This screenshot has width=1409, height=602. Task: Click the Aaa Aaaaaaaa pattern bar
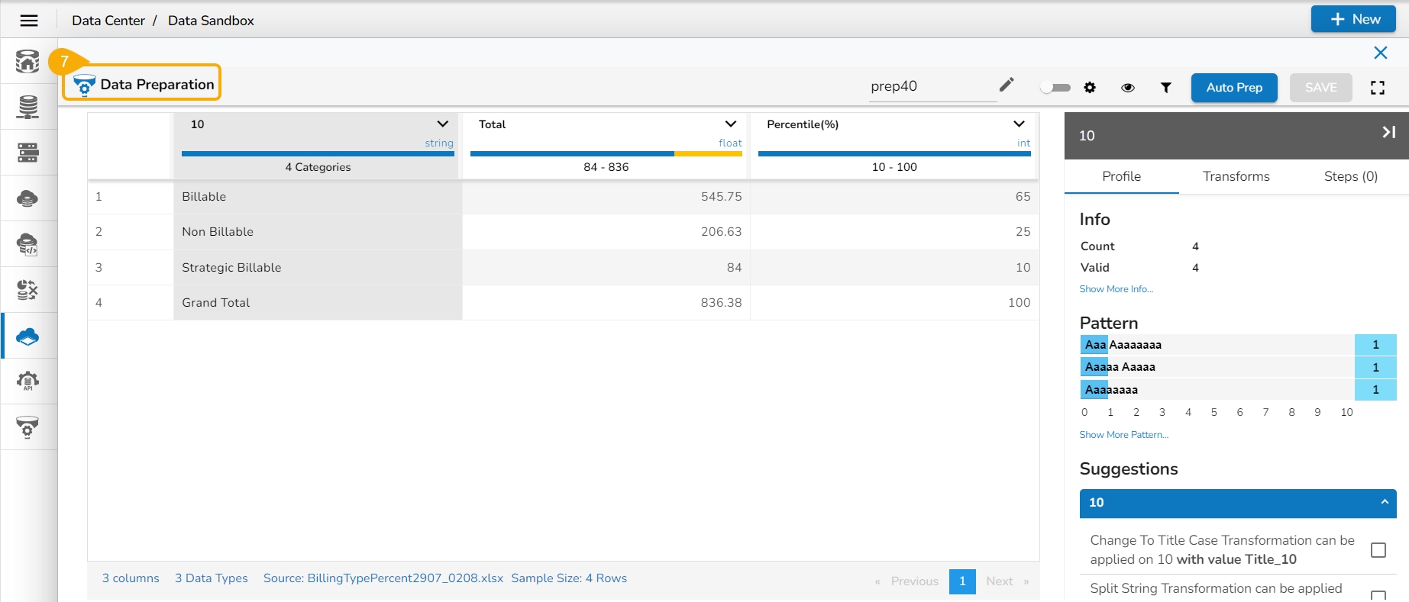1217,345
